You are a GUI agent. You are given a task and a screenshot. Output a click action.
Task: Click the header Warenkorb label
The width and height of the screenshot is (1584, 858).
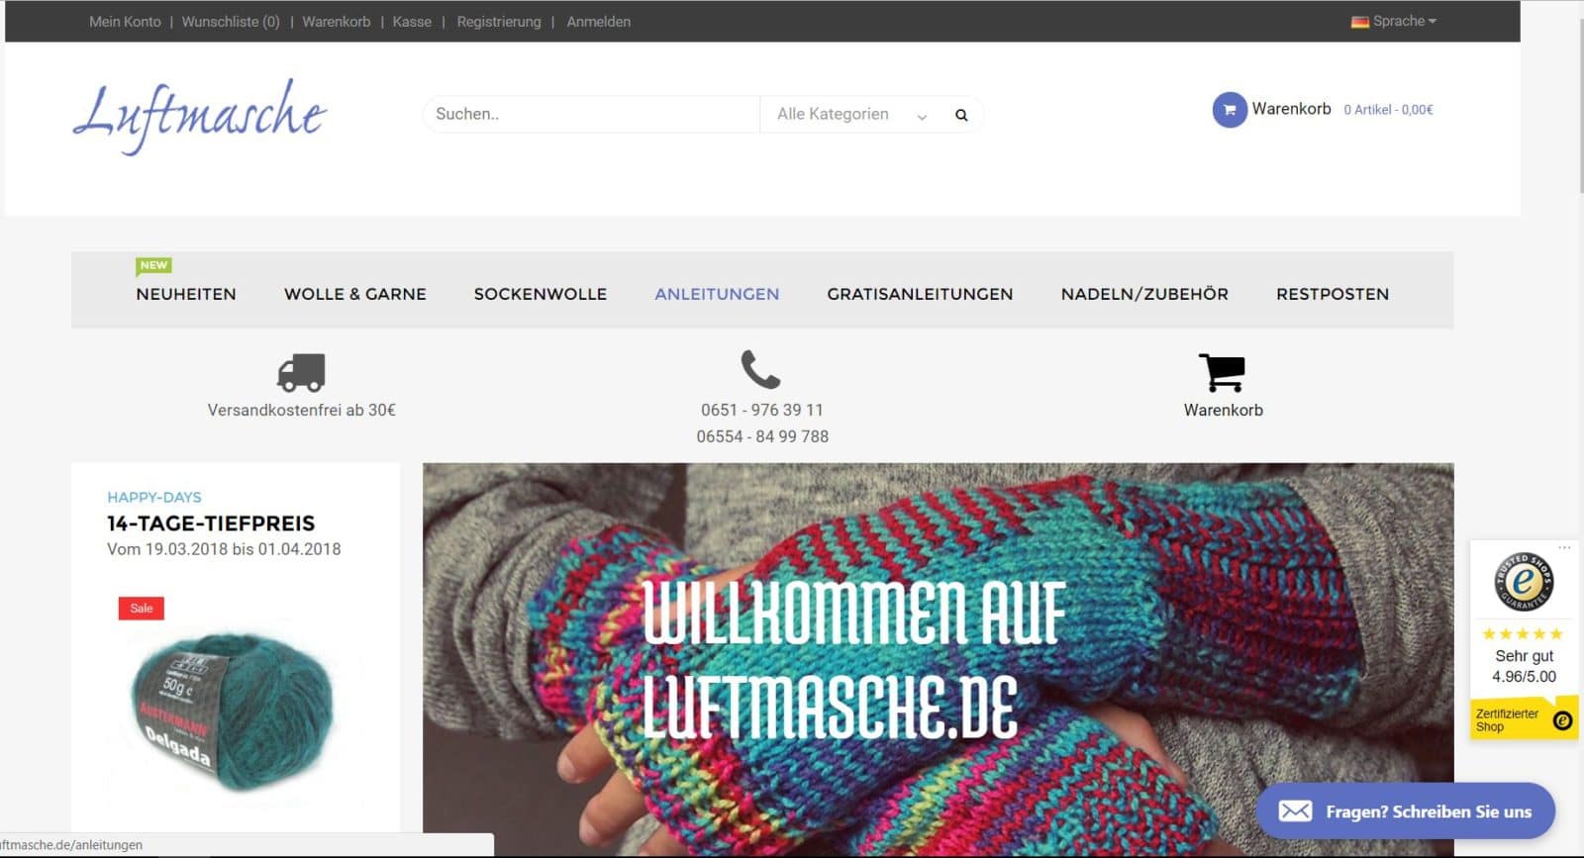[1291, 109]
